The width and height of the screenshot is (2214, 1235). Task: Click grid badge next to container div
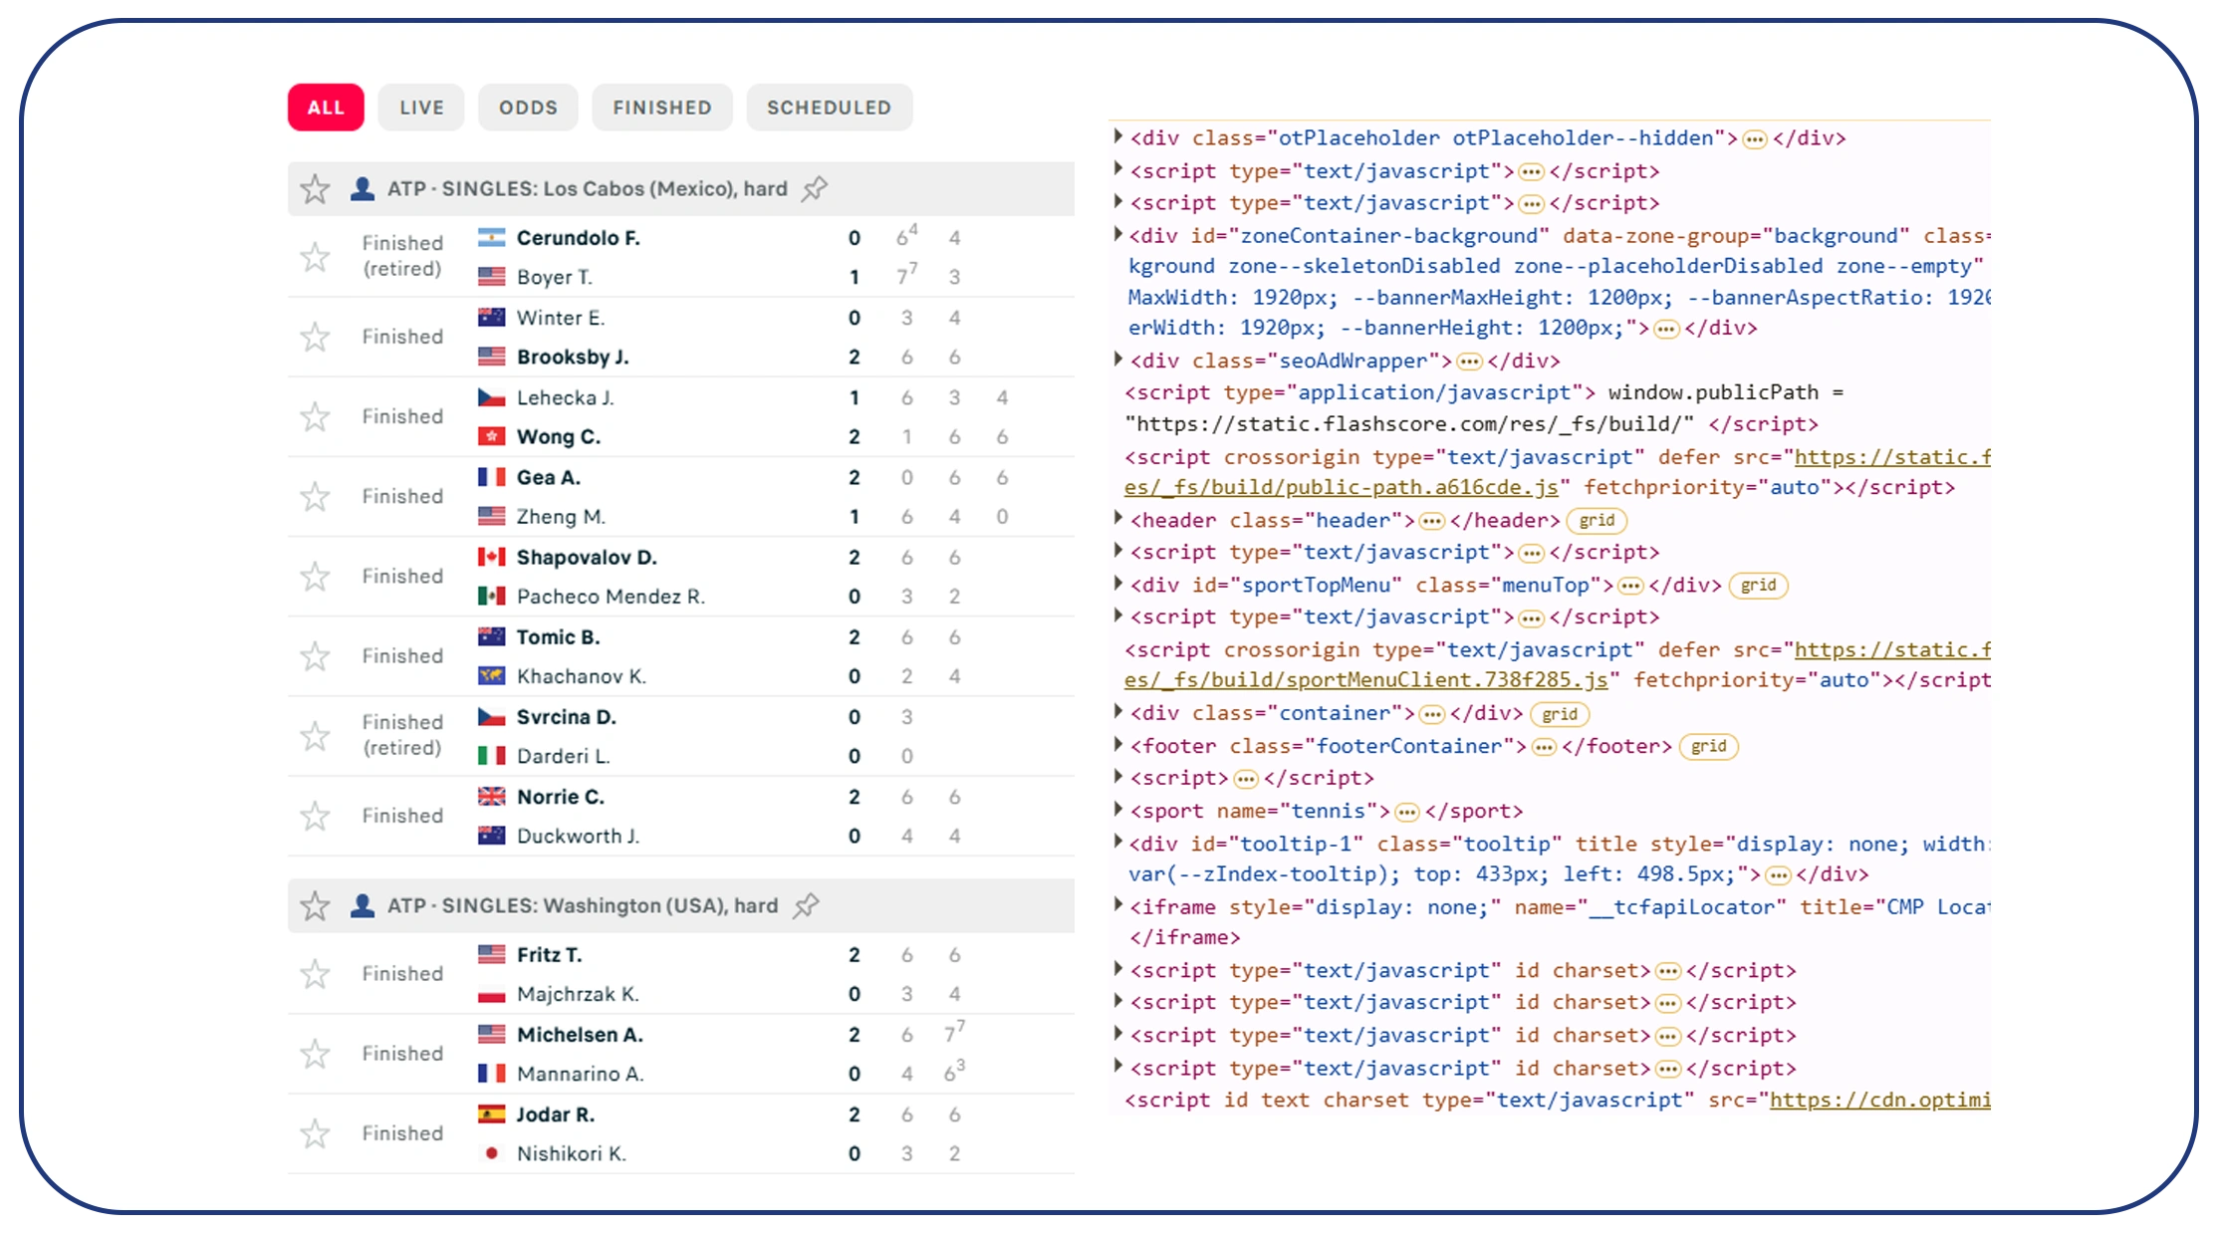(1559, 713)
